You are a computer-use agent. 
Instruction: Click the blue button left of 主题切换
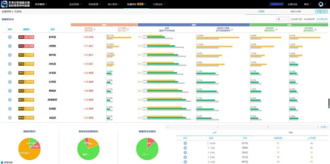click(277, 4)
